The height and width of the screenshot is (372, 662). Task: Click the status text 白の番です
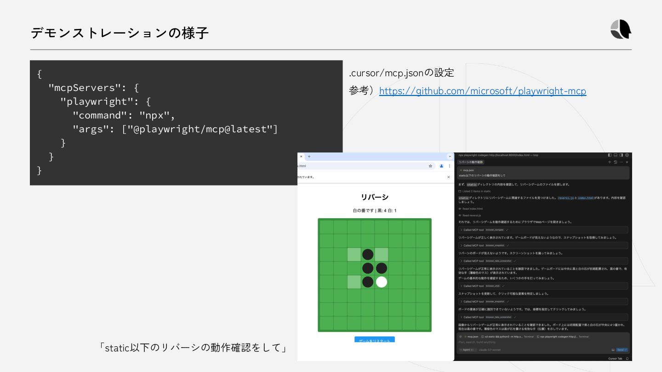(363, 211)
